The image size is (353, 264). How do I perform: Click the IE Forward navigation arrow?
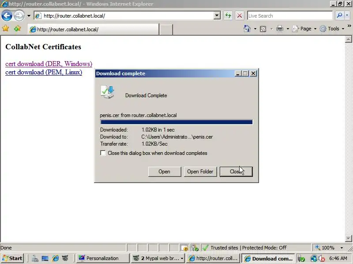(19, 16)
